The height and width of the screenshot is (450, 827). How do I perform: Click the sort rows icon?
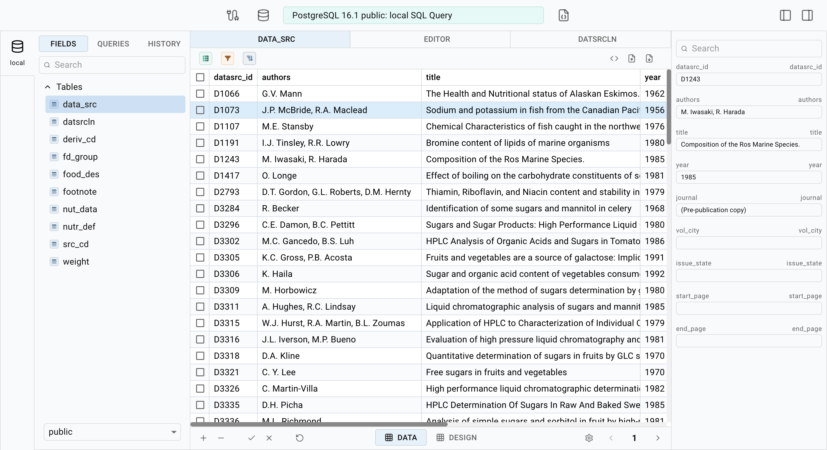(x=249, y=58)
